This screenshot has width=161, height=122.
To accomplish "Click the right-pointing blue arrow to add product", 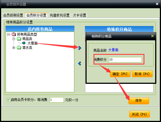I will (x=80, y=48).
